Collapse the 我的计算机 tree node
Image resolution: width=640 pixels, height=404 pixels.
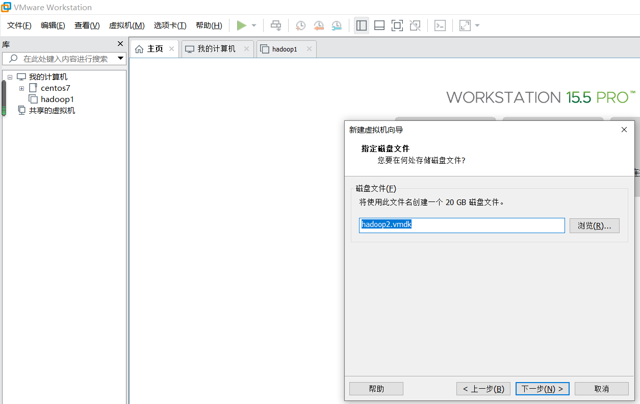[10, 77]
